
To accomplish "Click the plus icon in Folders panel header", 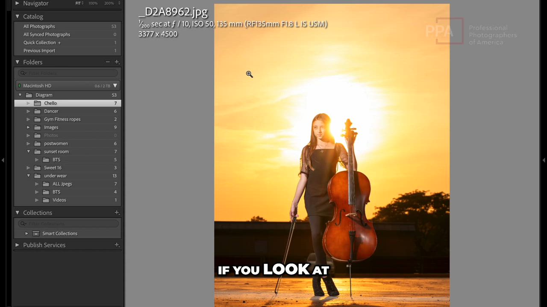I will [117, 62].
